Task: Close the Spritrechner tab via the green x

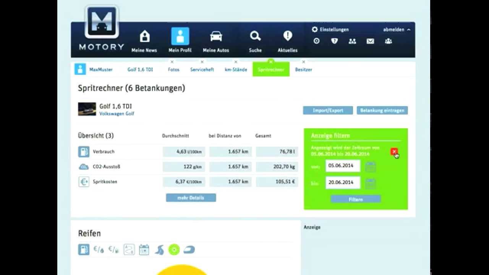Action: point(271,61)
